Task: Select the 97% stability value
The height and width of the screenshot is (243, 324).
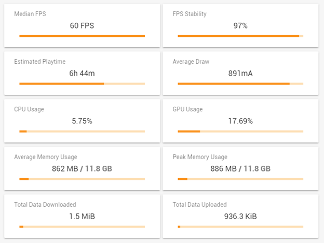Action: (240, 25)
